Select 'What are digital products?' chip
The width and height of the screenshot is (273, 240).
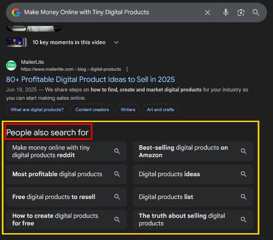point(37,110)
